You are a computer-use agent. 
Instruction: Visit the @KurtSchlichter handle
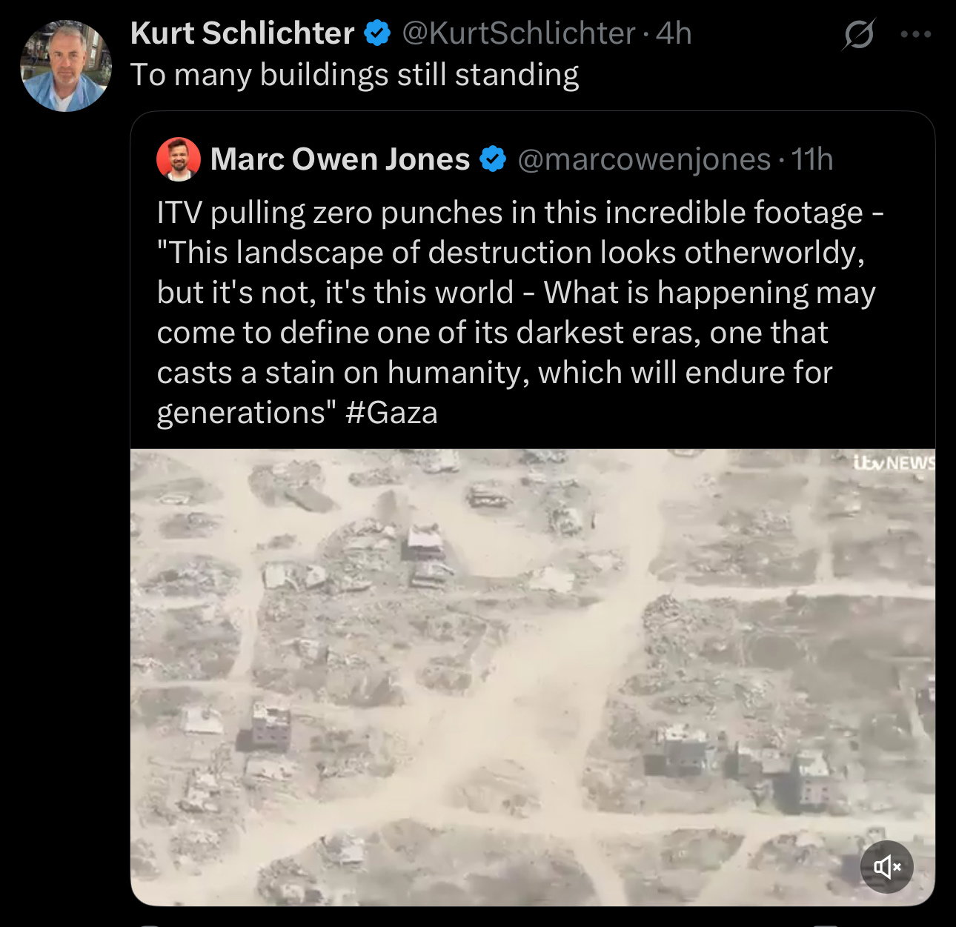pyautogui.click(x=519, y=33)
